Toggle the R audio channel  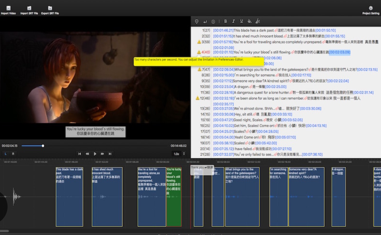[x=13, y=154]
